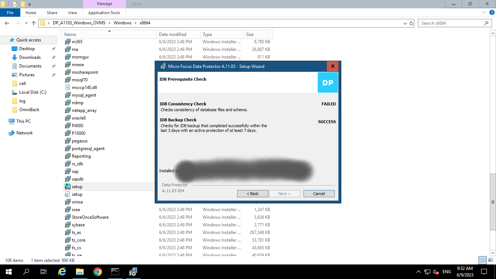Open Task View on the taskbar
This screenshot has height=279, width=496.
pyautogui.click(x=44, y=271)
